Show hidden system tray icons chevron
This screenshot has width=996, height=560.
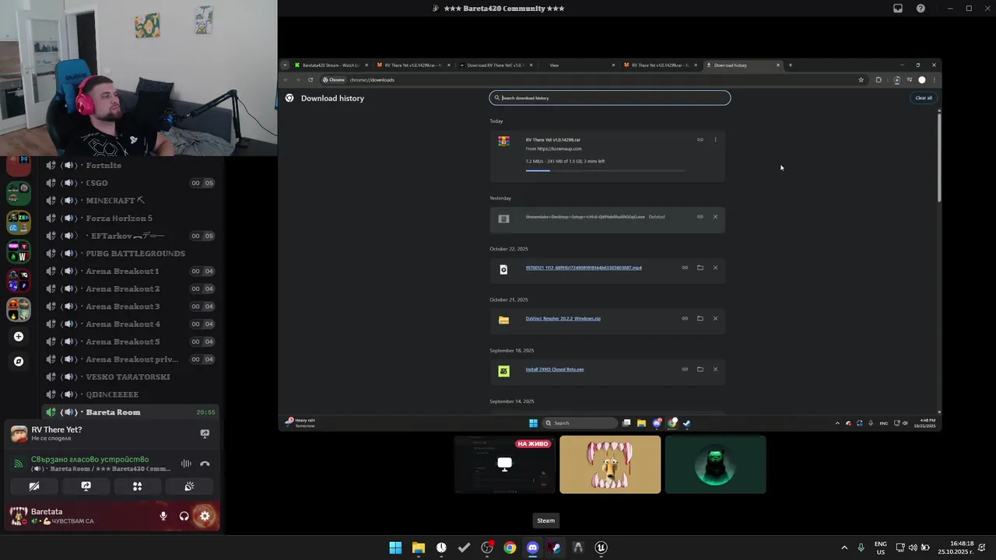point(844,548)
